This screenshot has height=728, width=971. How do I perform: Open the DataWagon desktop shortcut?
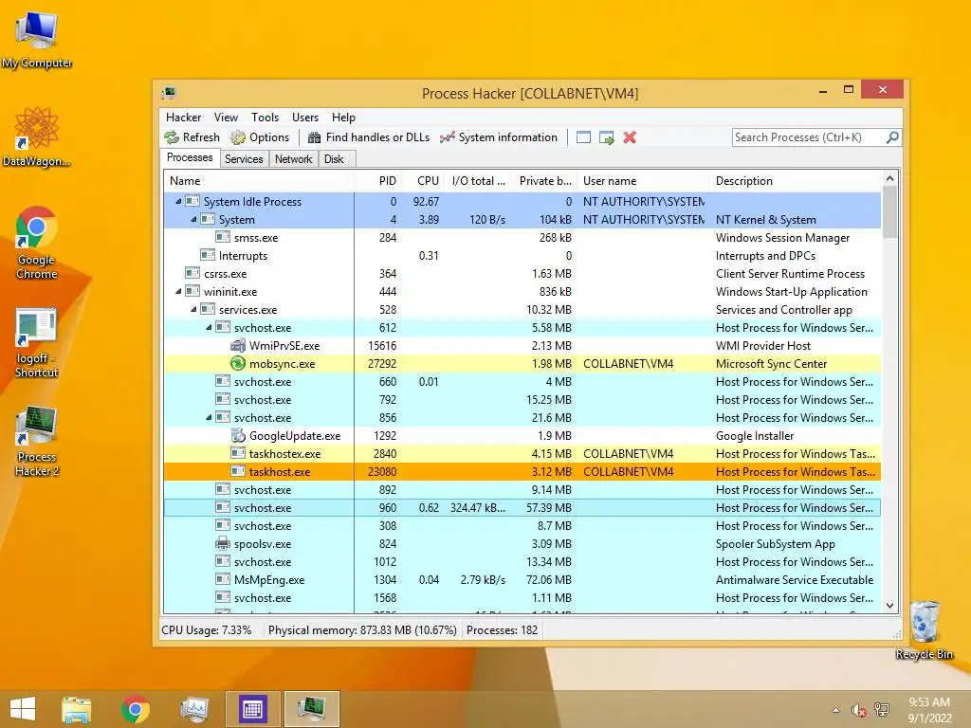tap(37, 136)
